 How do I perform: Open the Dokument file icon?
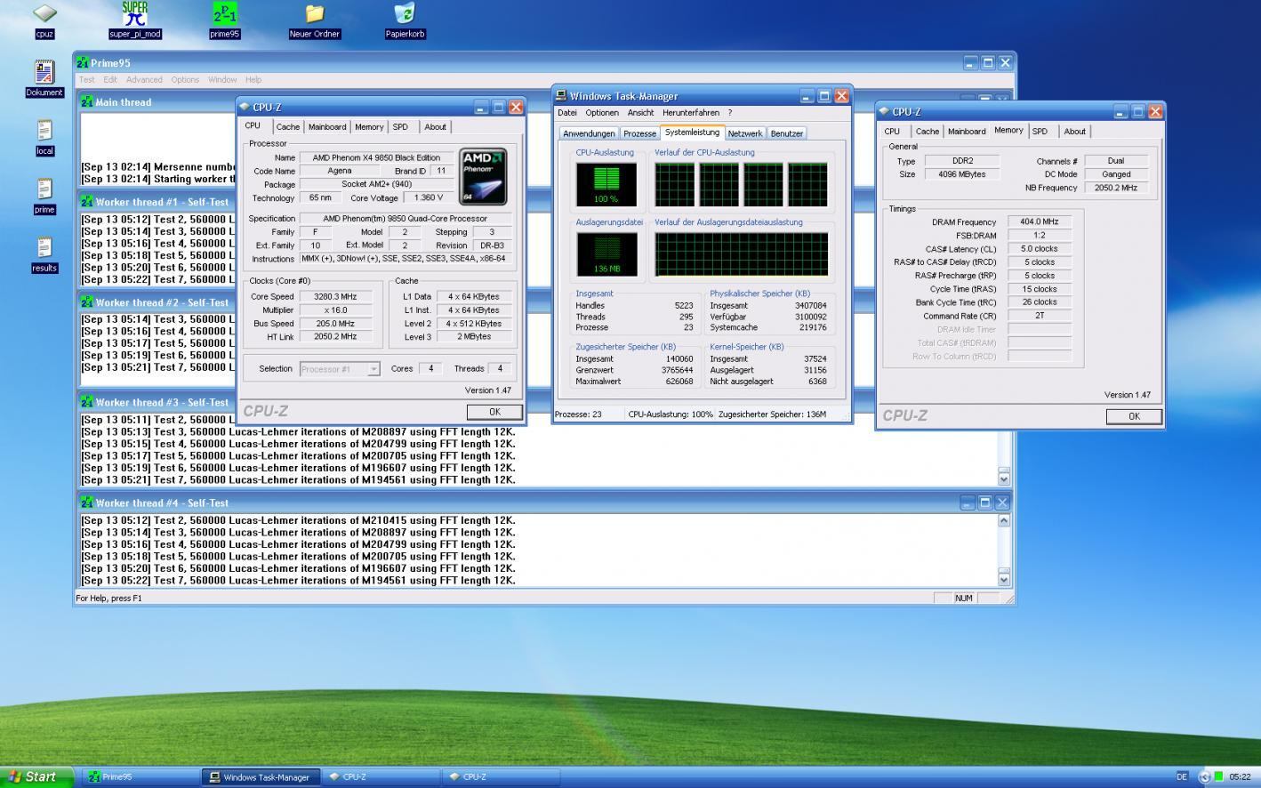(44, 71)
